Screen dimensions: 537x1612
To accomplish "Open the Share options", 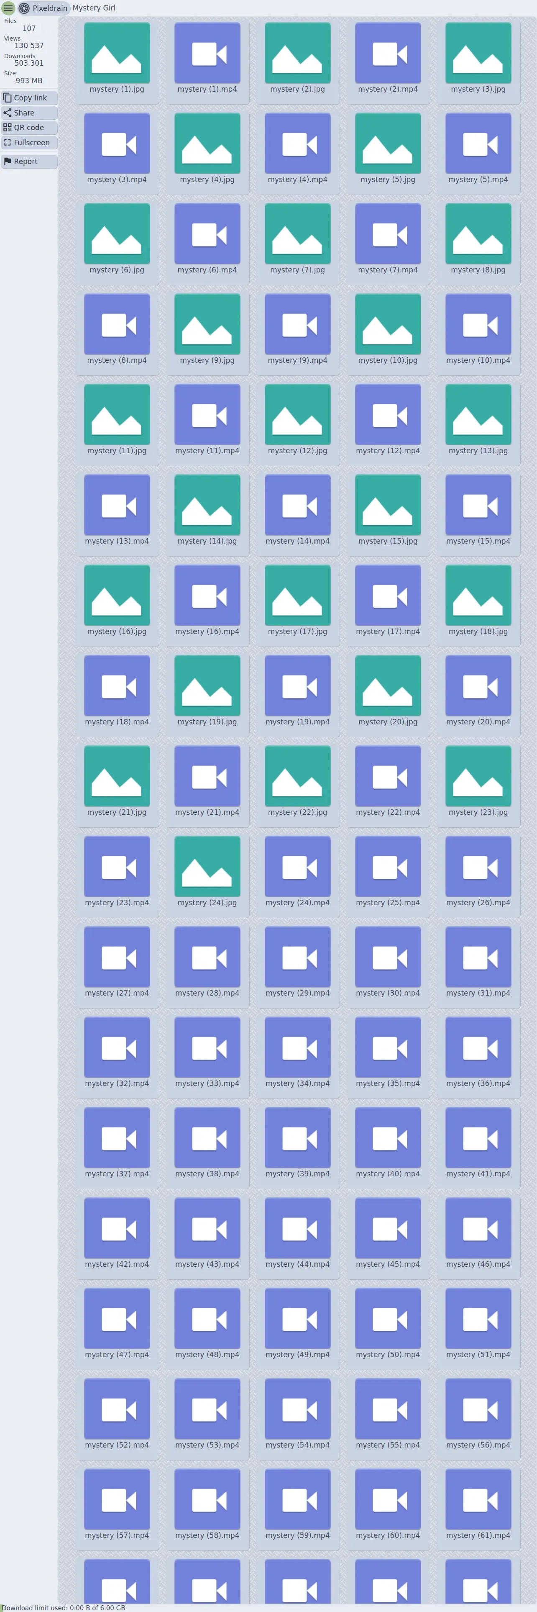I will 29,113.
